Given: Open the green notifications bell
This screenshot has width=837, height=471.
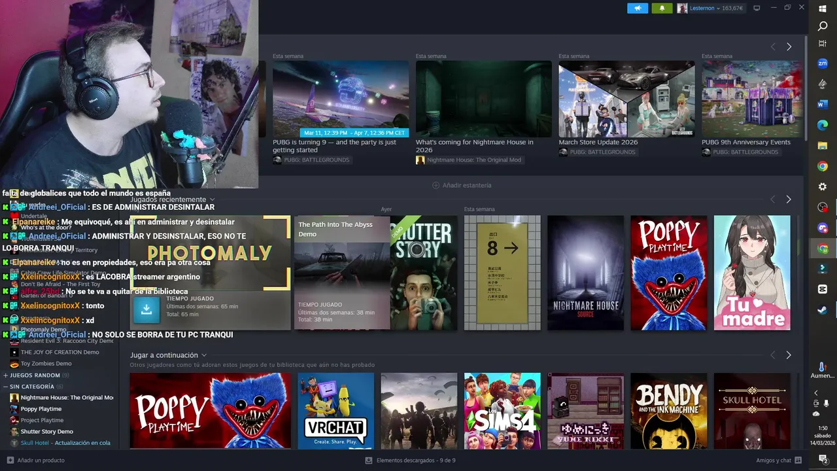Looking at the screenshot, I should (662, 8).
